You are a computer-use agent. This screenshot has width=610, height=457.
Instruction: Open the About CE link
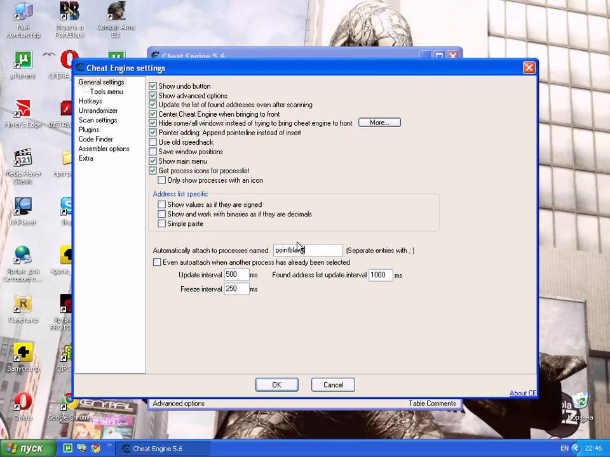click(x=523, y=394)
